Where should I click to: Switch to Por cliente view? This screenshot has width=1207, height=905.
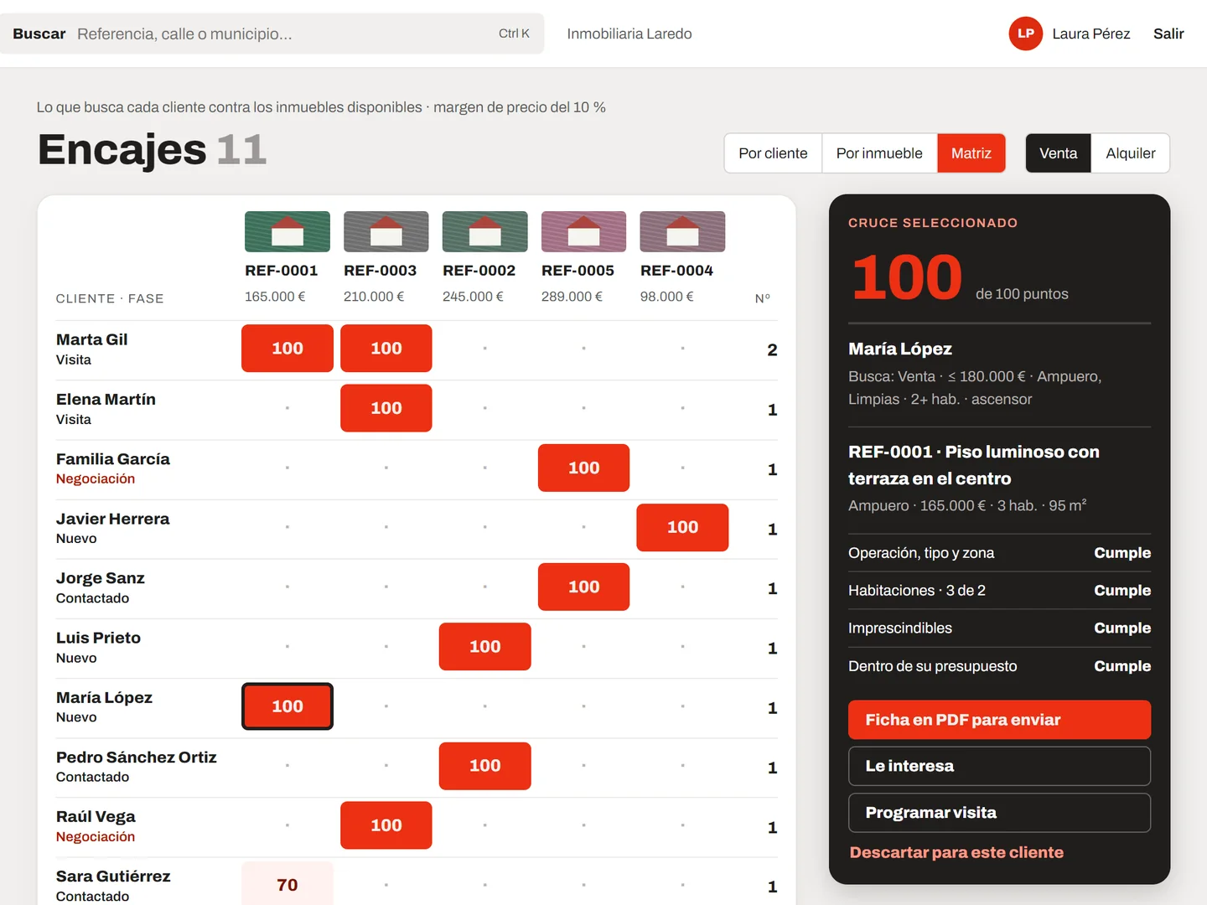coord(773,153)
